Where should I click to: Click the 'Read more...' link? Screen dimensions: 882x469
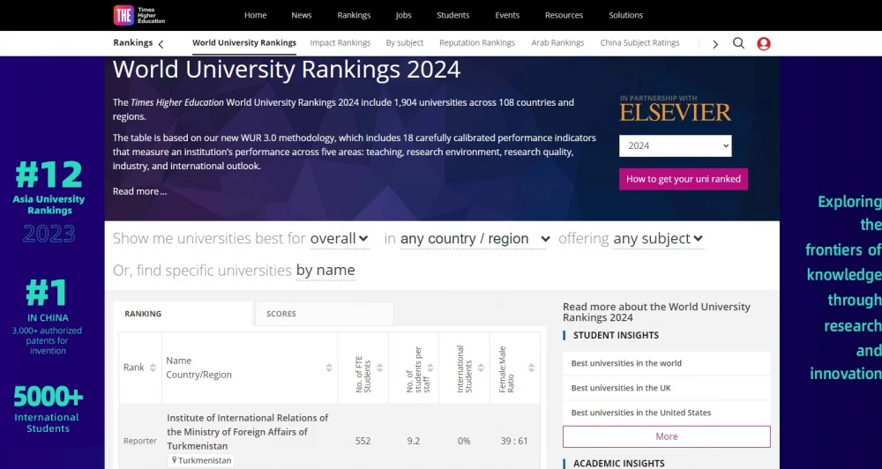(x=139, y=191)
